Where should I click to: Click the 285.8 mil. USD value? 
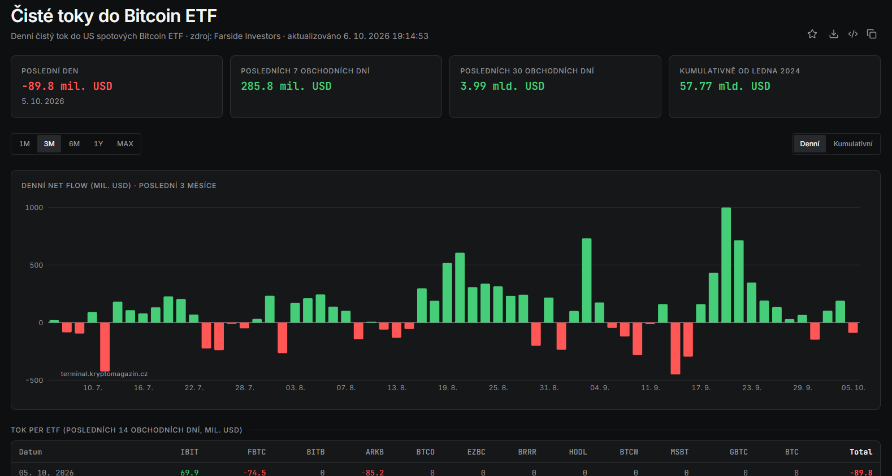point(286,86)
